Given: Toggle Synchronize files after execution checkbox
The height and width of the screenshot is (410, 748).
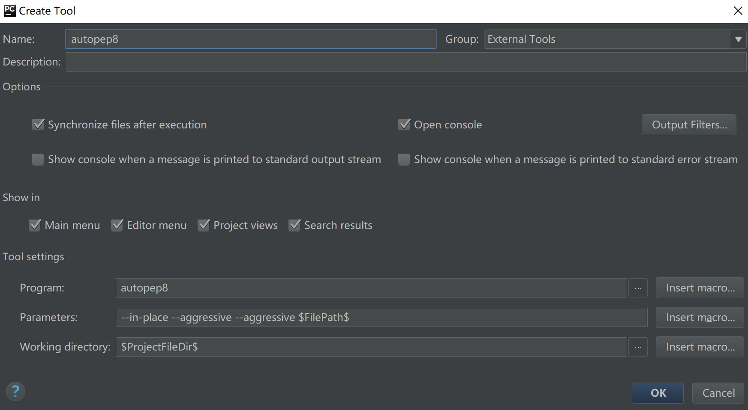Looking at the screenshot, I should tap(38, 125).
